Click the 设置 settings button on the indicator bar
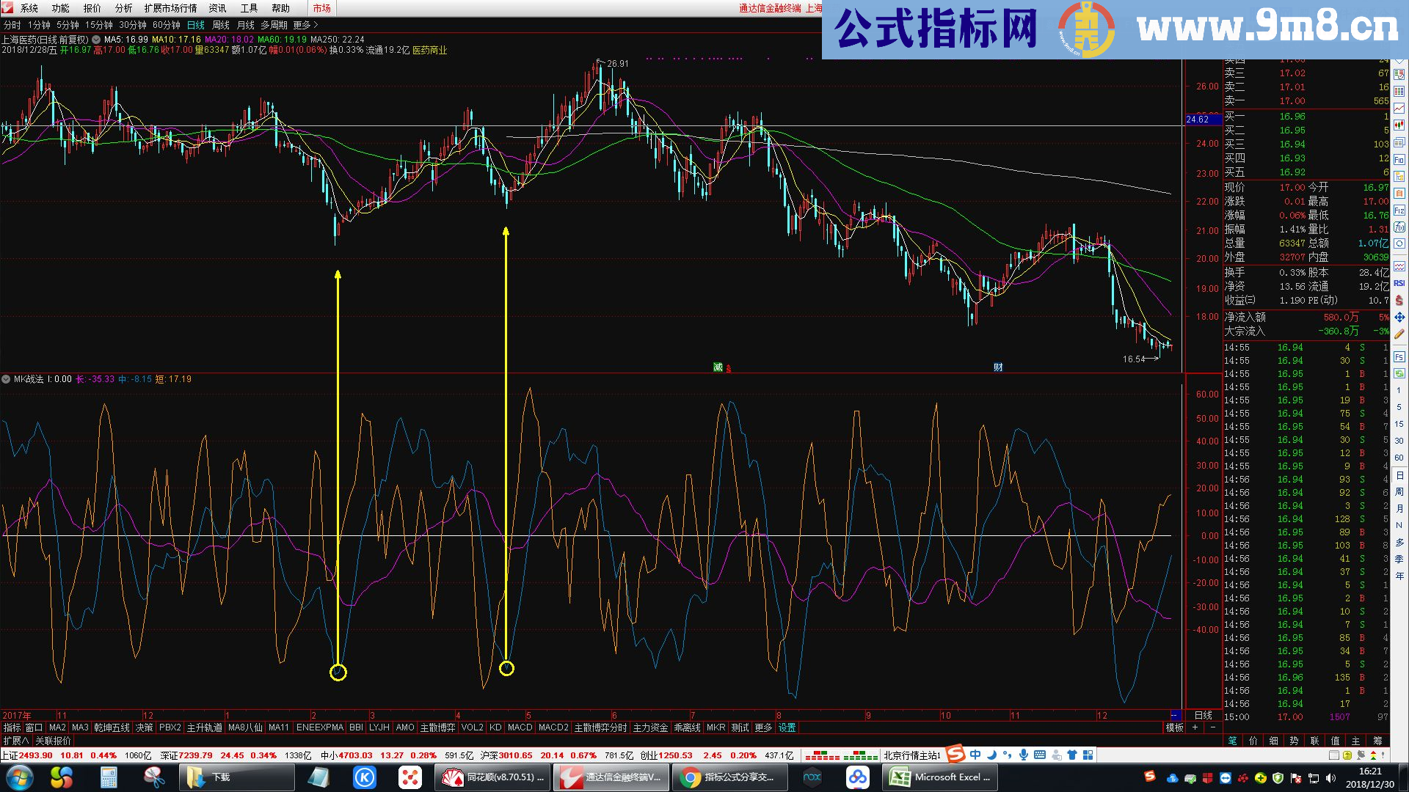Image resolution: width=1409 pixels, height=792 pixels. click(787, 727)
